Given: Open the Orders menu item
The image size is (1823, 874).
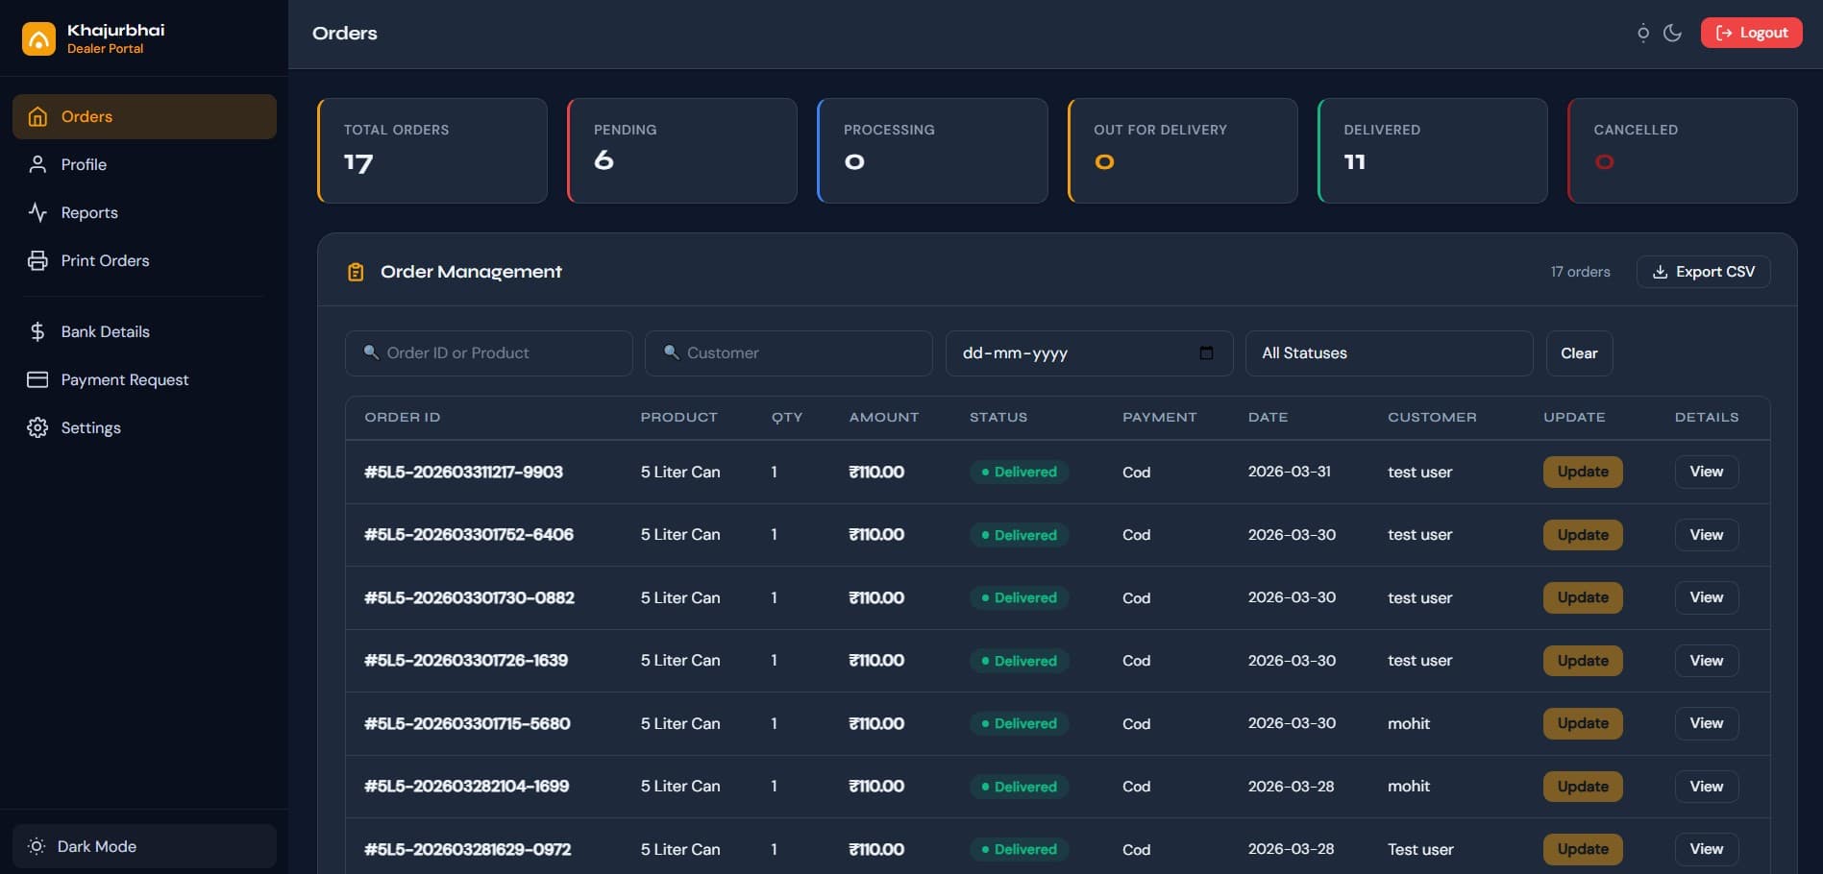Looking at the screenshot, I should (x=144, y=116).
